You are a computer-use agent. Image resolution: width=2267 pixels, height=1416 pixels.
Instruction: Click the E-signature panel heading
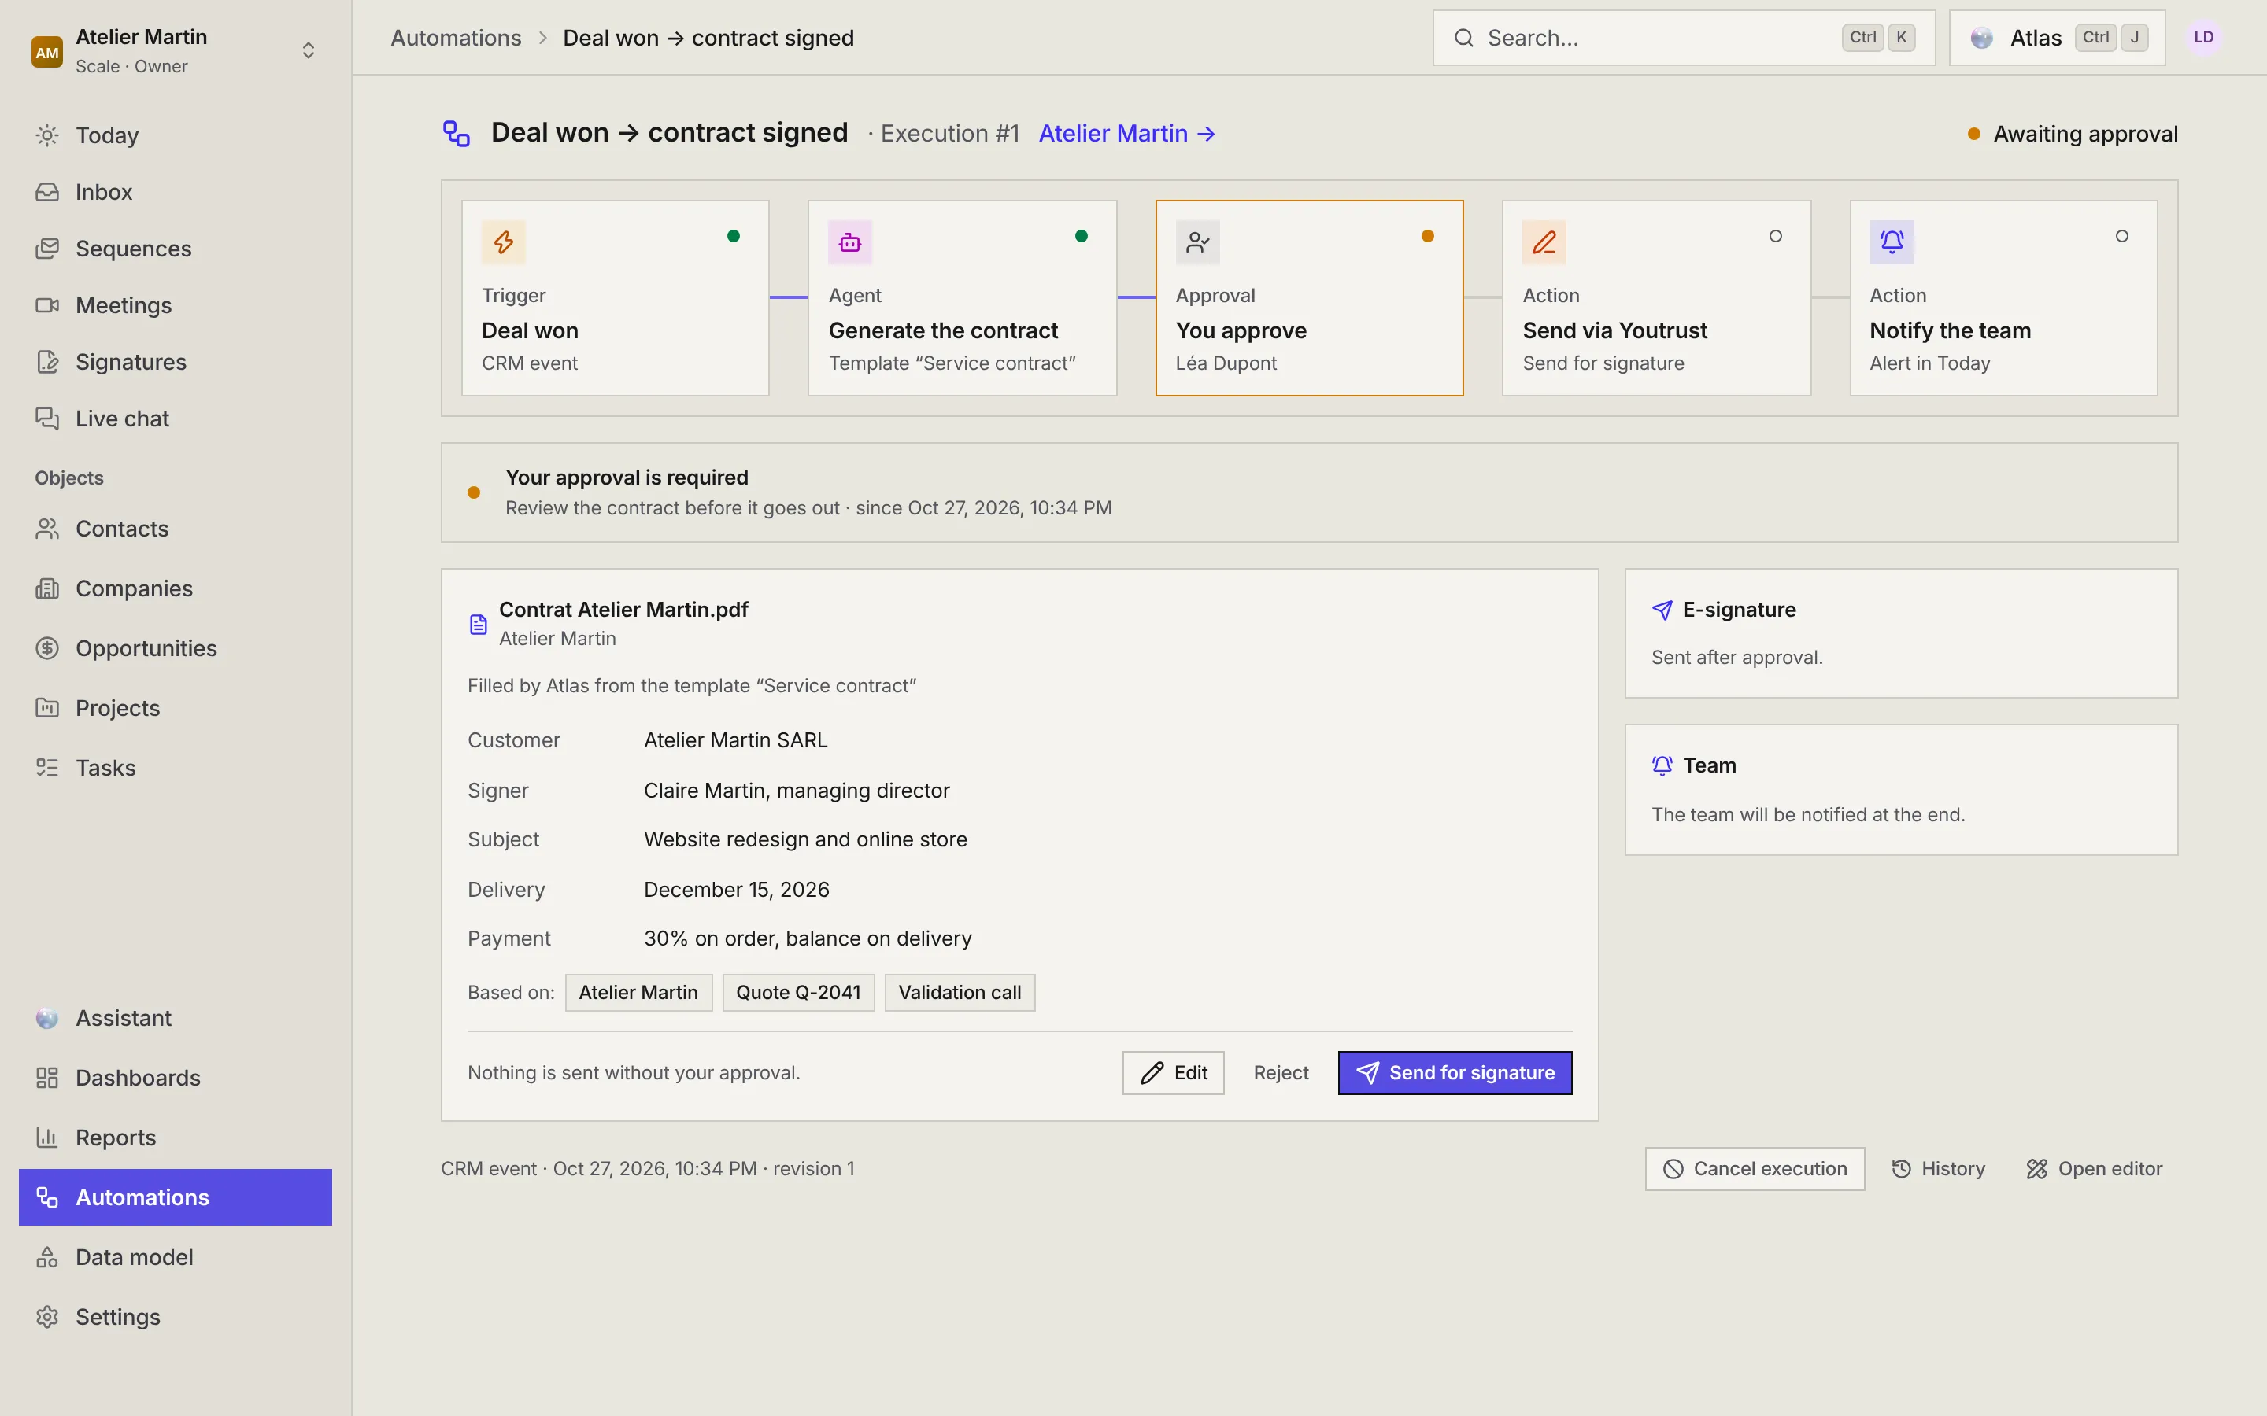click(1739, 610)
